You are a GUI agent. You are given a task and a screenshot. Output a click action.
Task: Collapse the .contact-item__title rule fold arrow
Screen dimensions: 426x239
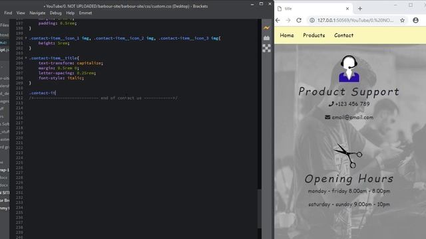26,58
